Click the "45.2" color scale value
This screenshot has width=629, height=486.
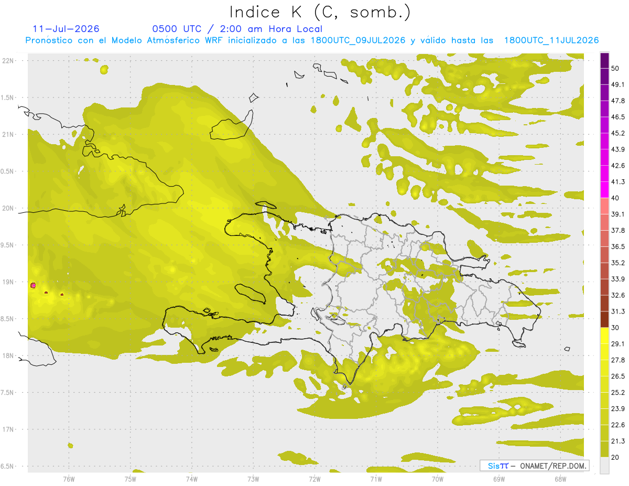(618, 133)
